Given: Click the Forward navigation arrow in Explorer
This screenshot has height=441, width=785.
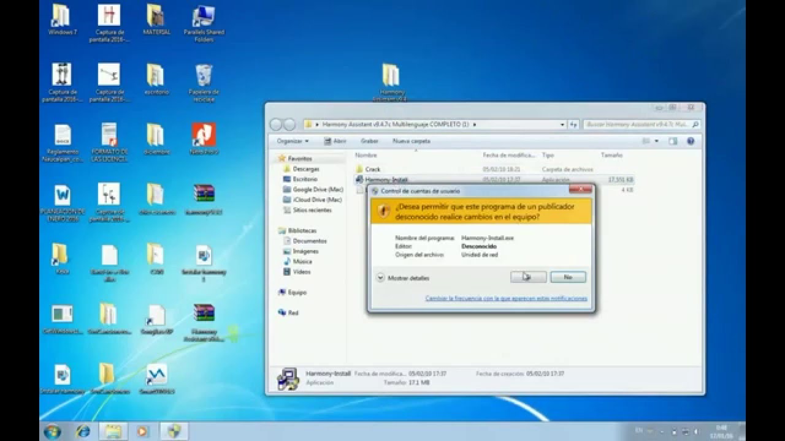Looking at the screenshot, I should (x=288, y=124).
